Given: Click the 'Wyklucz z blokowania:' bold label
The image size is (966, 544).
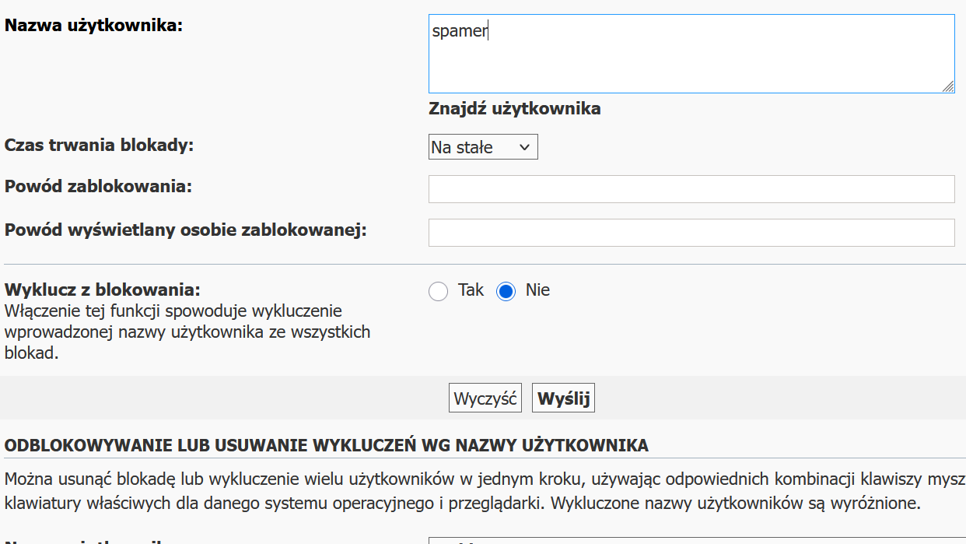Looking at the screenshot, I should [103, 290].
